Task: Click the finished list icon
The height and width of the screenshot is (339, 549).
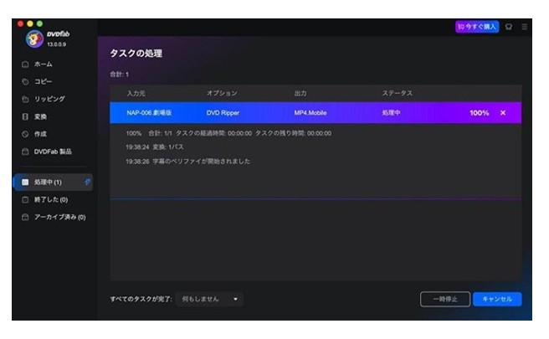Action: coord(25,199)
